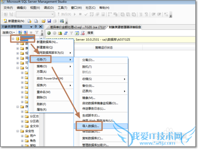Collapse the selected database node in the tree
This screenshot has width=198, height=149.
13,39
